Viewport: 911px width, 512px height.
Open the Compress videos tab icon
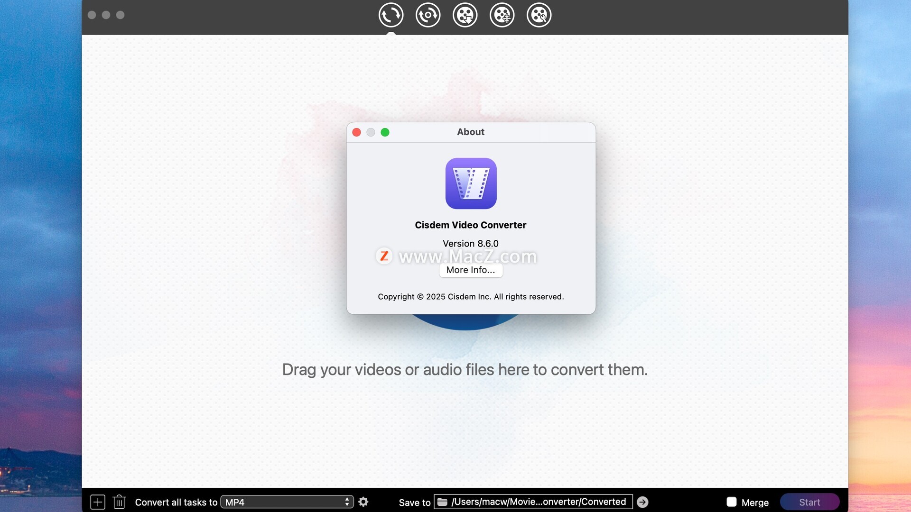coord(502,15)
